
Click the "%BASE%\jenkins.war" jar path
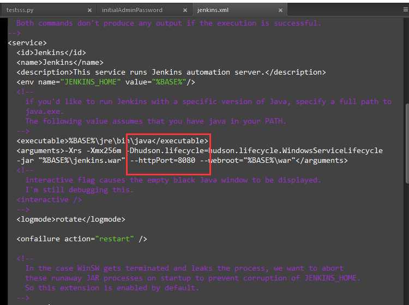[82, 161]
